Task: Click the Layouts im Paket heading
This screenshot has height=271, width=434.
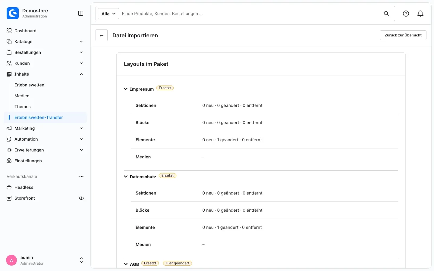Action: click(146, 64)
